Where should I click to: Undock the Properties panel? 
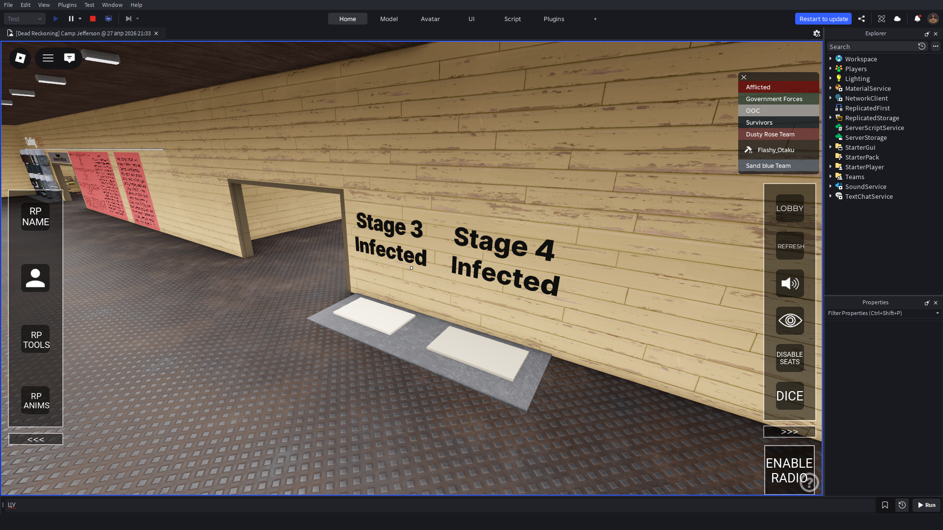point(927,303)
